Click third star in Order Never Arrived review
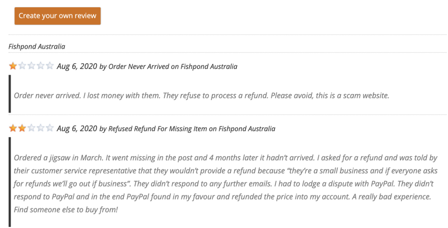This screenshot has width=448, height=228. point(31,66)
